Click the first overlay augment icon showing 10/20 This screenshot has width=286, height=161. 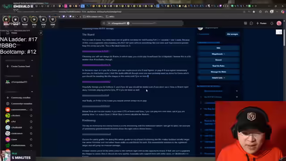pyautogui.click(x=25, y=21)
